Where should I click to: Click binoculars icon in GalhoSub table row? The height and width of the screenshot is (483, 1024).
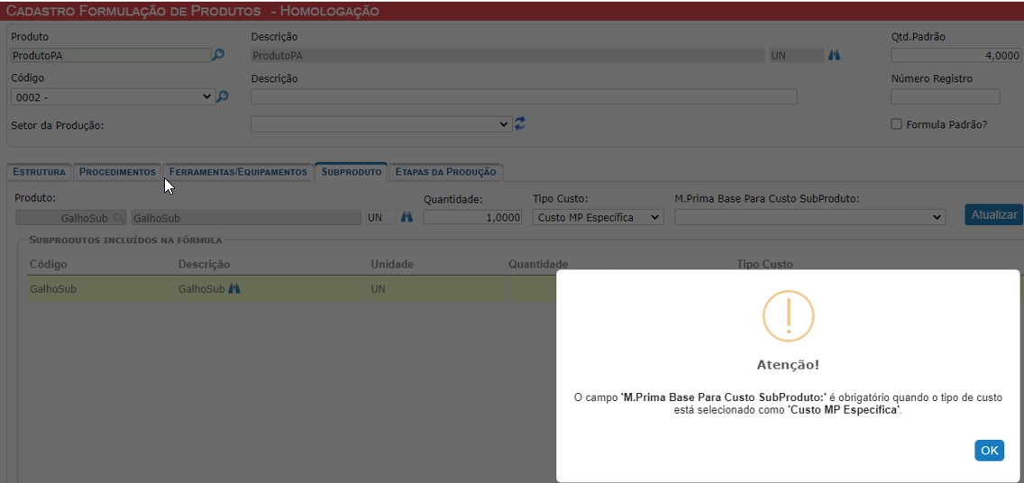[x=233, y=287]
